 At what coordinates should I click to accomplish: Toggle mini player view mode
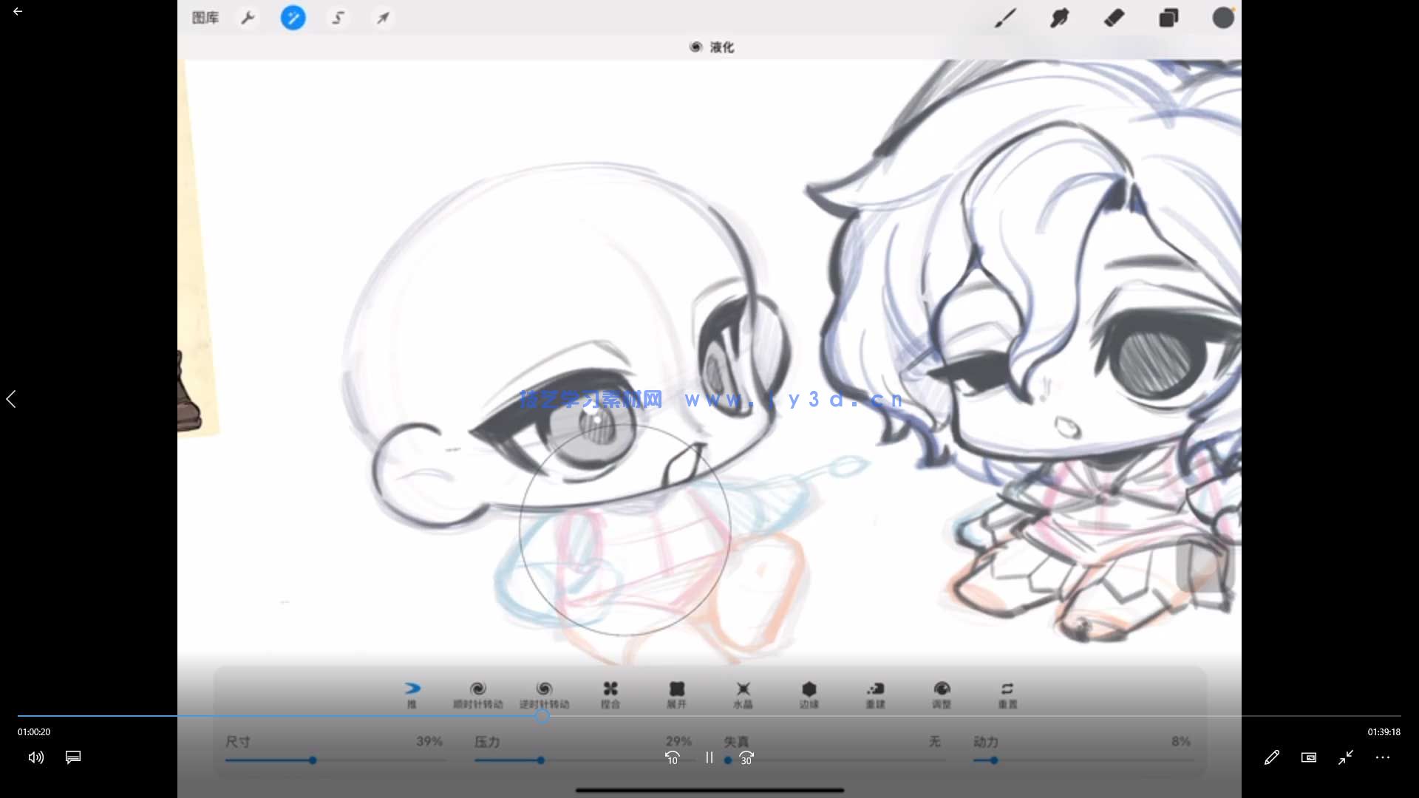[x=1309, y=757]
